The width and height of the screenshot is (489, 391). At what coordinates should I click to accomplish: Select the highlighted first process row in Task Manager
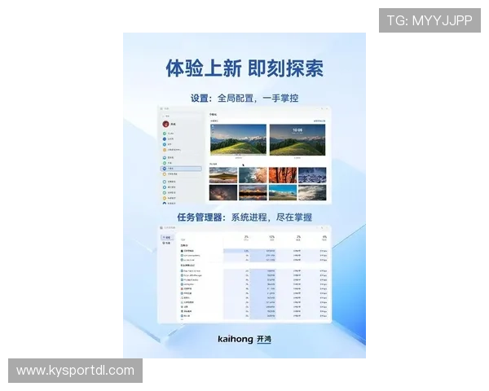coord(254,251)
